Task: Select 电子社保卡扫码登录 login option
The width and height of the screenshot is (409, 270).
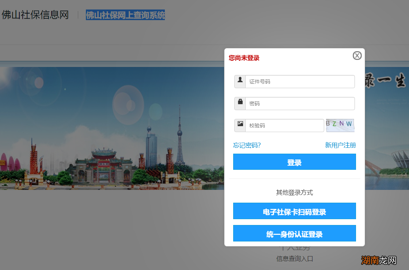Action: click(295, 211)
